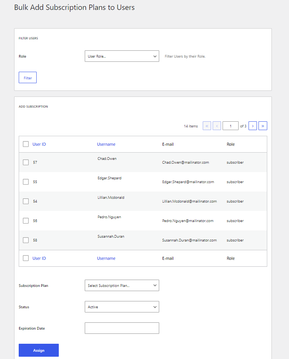Click the current page number box
Viewport: 289px width, 359px height.
pyautogui.click(x=231, y=126)
